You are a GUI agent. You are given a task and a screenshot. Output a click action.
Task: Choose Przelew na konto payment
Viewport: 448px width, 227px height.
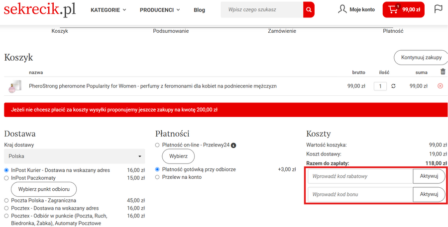coord(158,177)
